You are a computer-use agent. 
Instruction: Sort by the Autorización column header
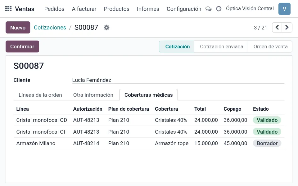[88, 109]
